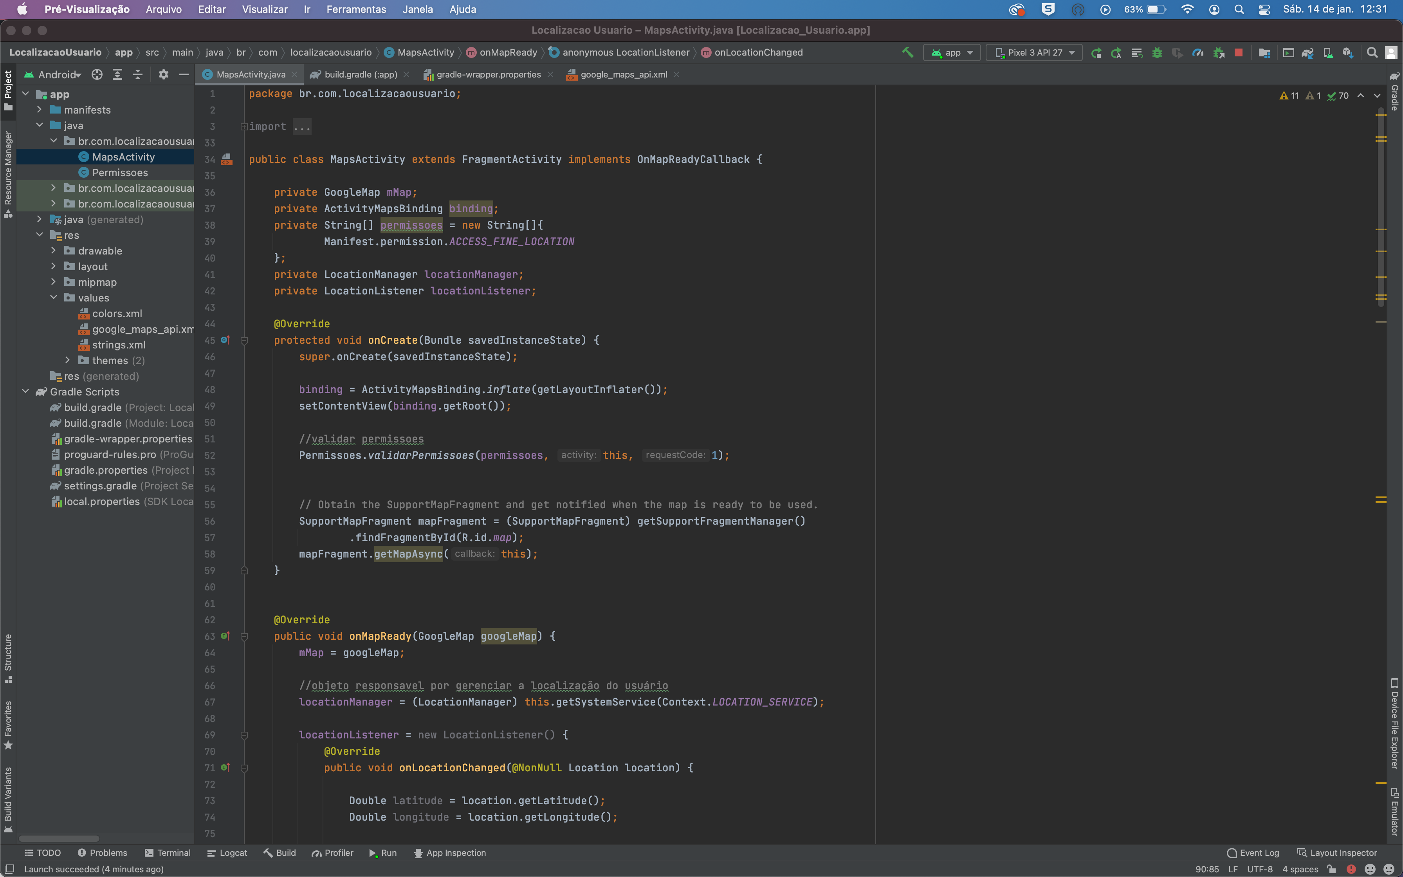Click the Profile app gauge icon
The height and width of the screenshot is (877, 1403).
point(1198,53)
